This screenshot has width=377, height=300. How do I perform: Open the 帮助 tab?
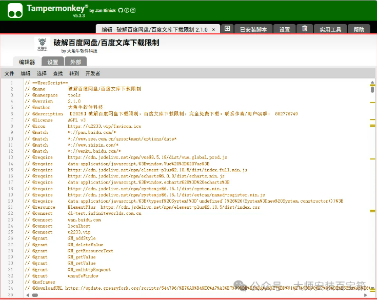point(359,30)
